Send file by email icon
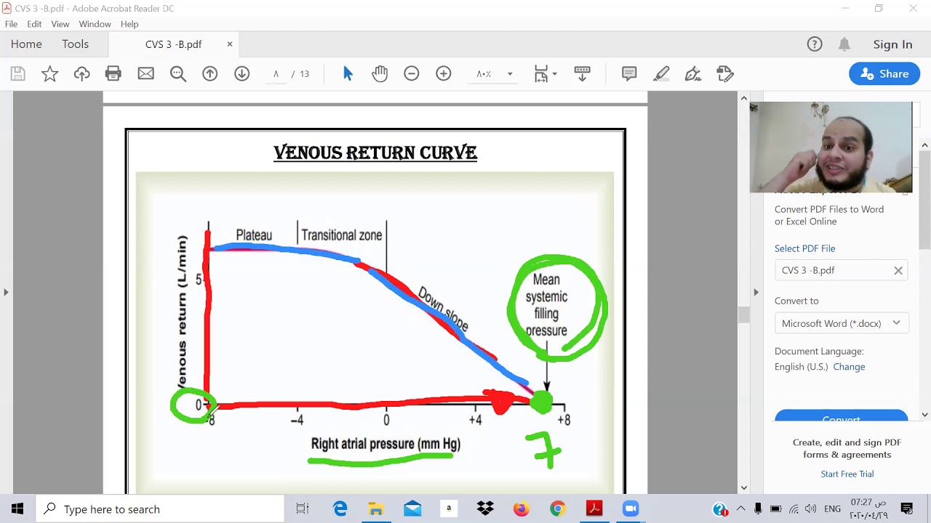The width and height of the screenshot is (931, 523). (145, 73)
